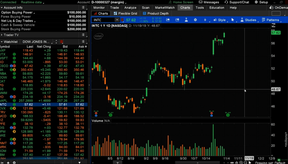Click the Messages envelope icon
Viewport: 288px width, 164px height.
201,2
